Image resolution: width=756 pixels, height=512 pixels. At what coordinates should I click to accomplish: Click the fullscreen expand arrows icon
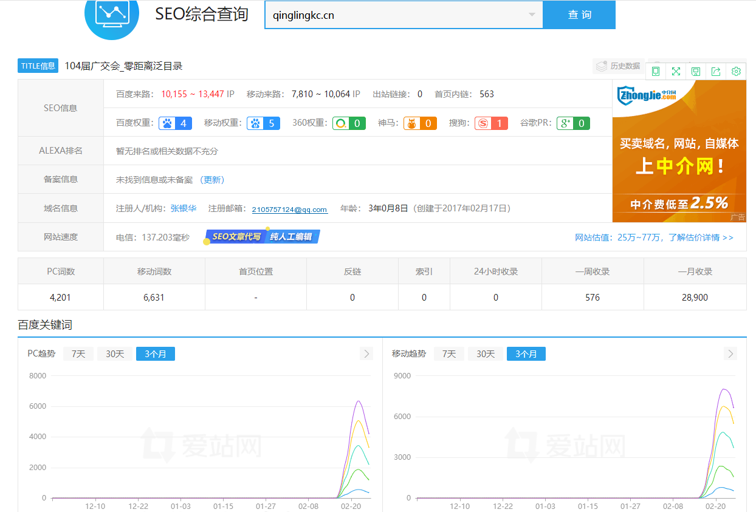coord(676,72)
